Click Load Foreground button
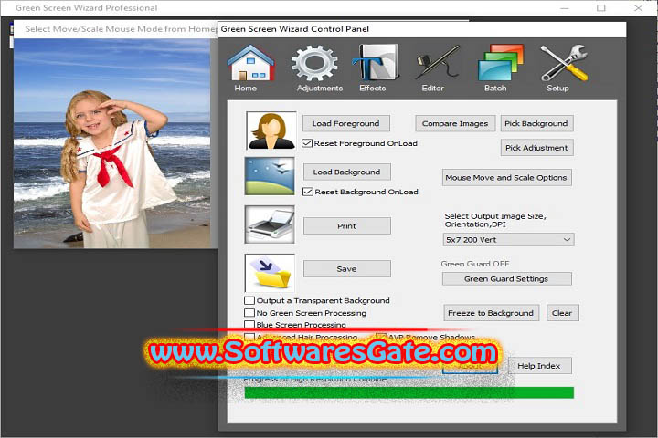The height and width of the screenshot is (438, 658). click(x=345, y=124)
